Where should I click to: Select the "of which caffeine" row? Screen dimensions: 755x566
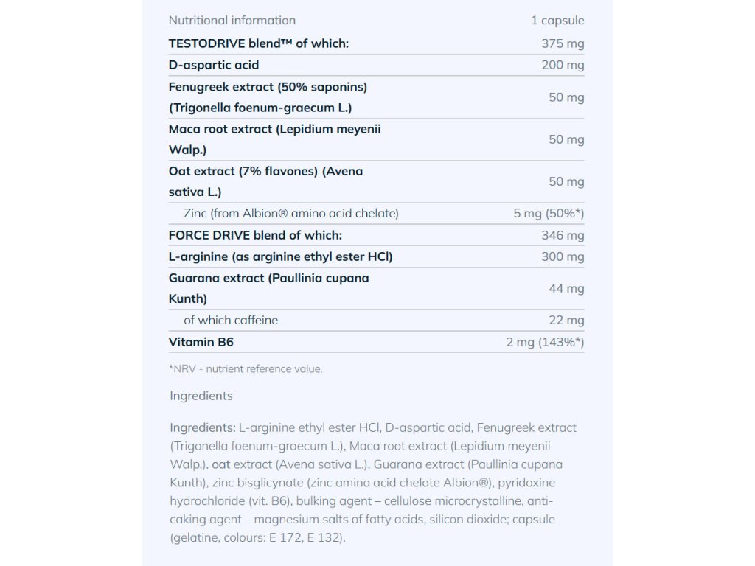(231, 321)
